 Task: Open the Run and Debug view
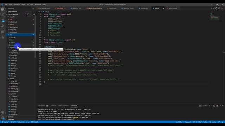(x=3, y=26)
